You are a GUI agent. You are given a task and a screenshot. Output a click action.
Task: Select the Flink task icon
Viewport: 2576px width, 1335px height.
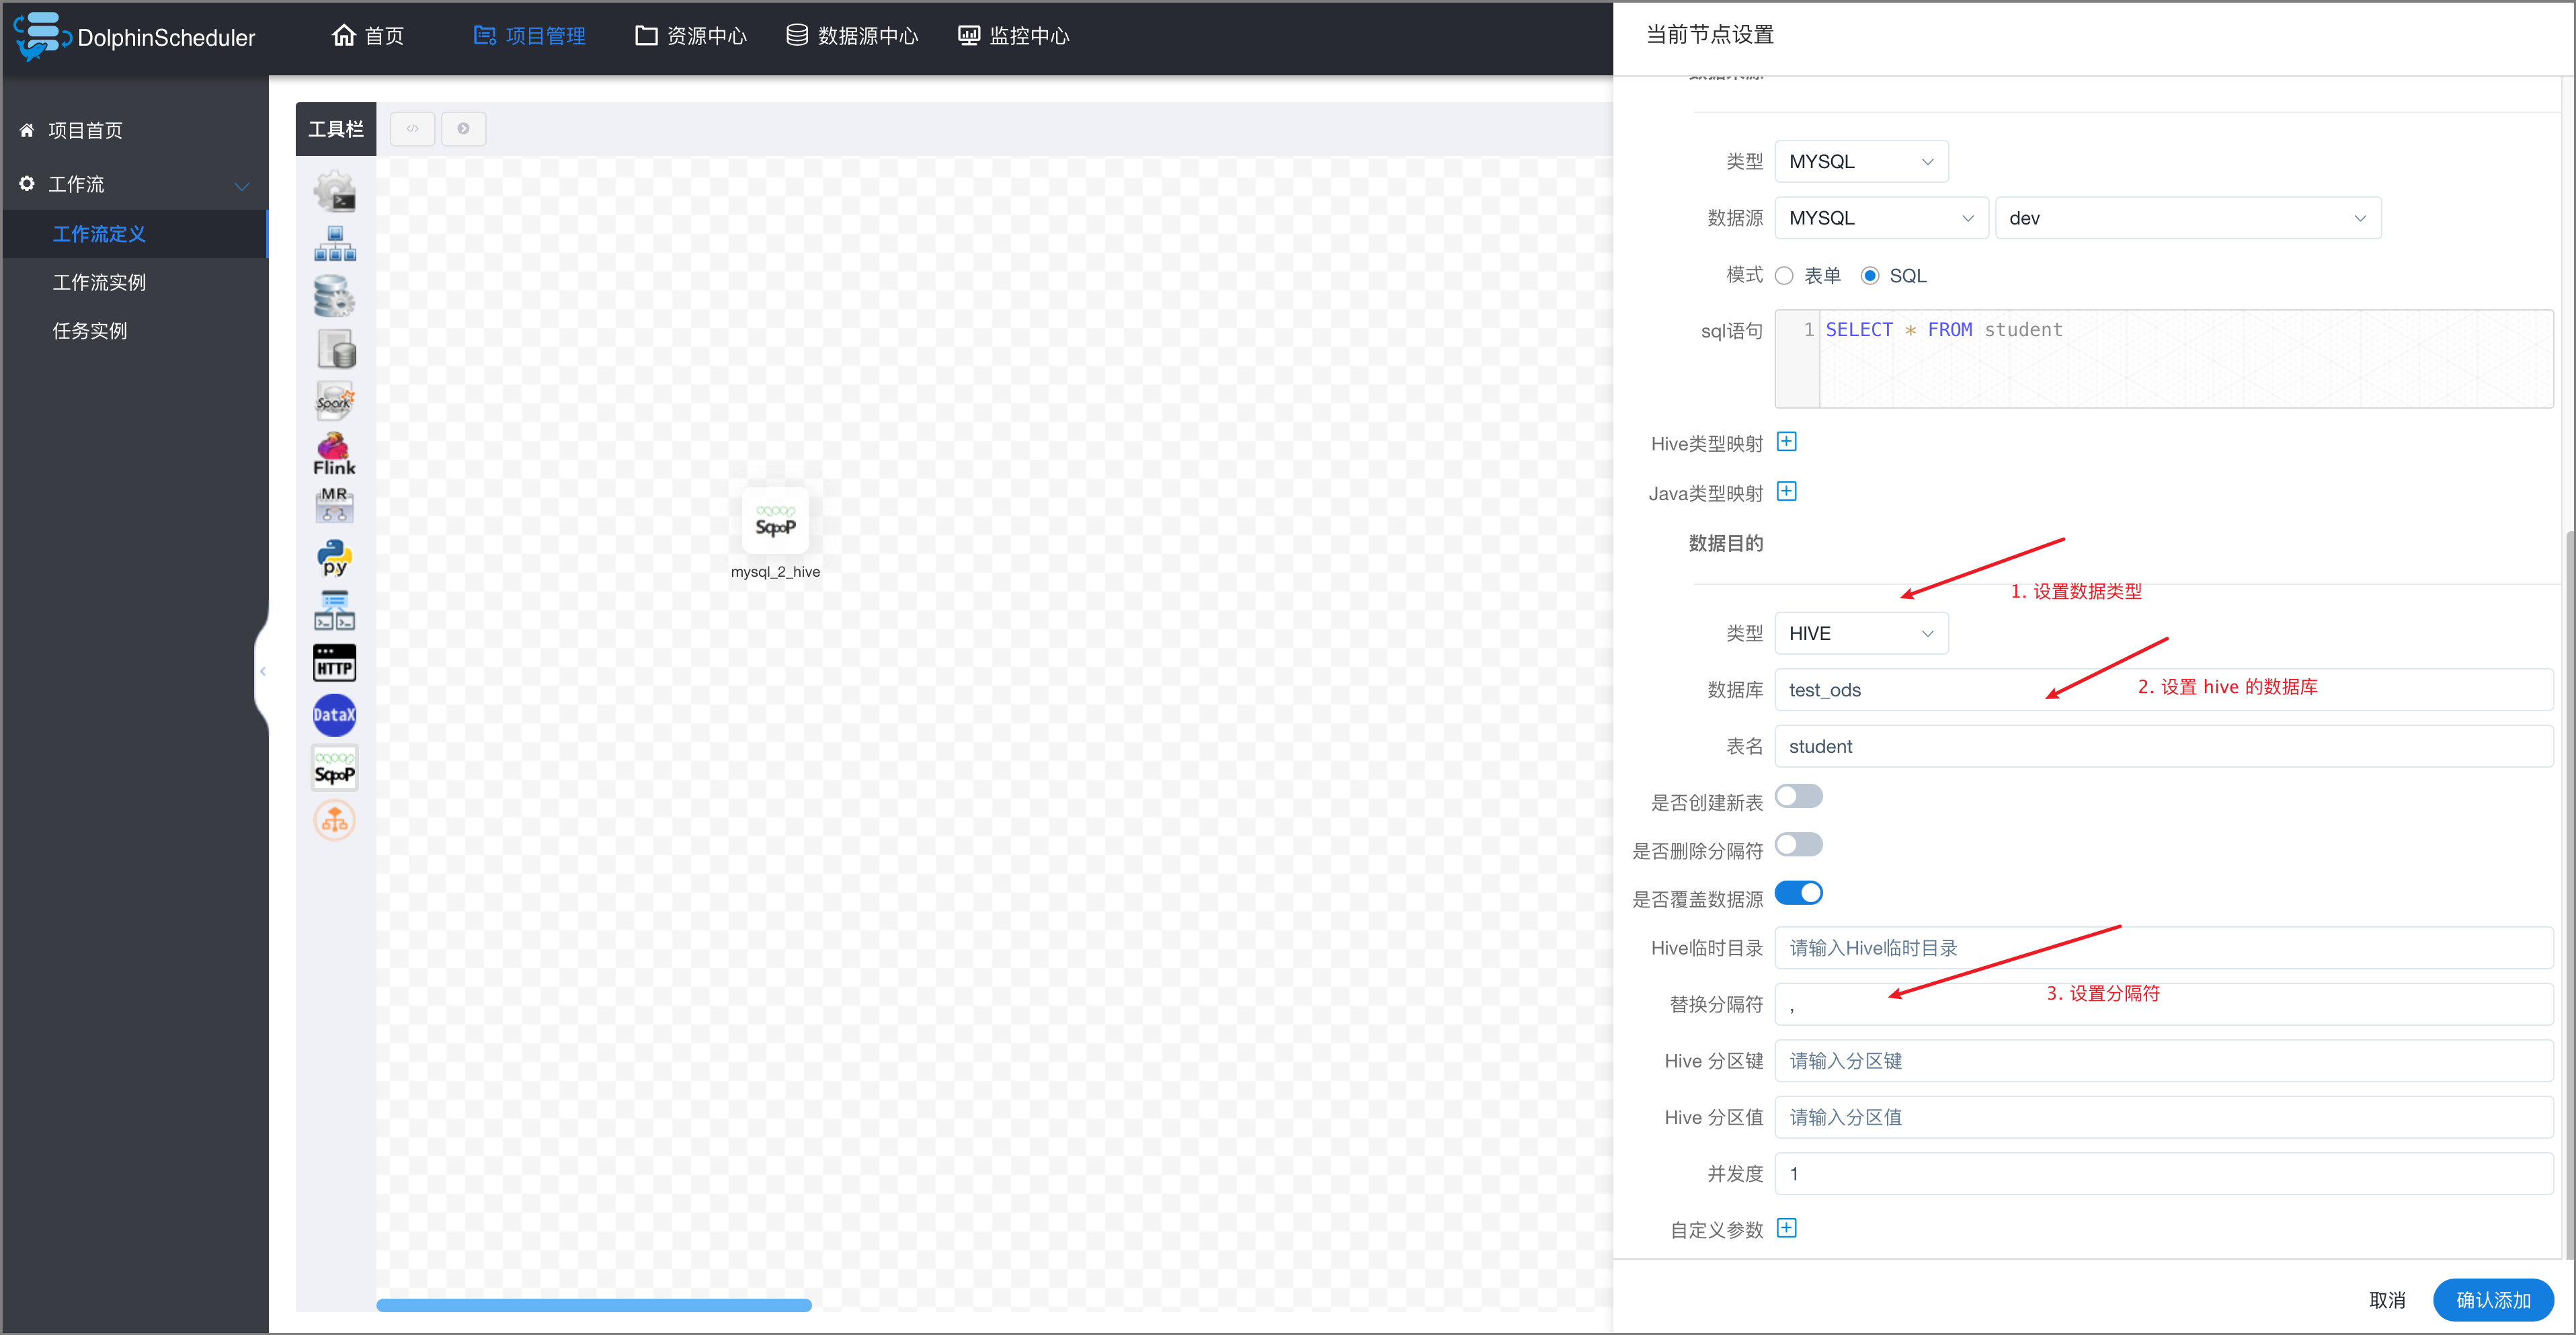point(335,453)
